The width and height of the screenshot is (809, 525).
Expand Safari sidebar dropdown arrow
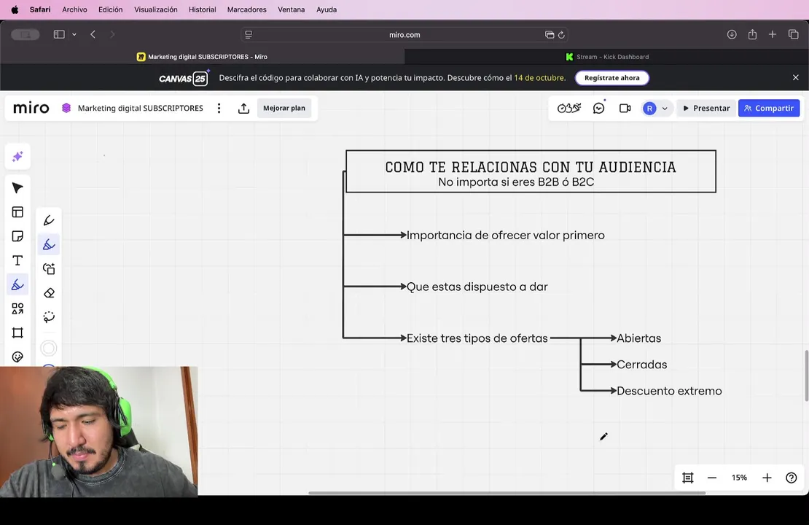(x=74, y=34)
